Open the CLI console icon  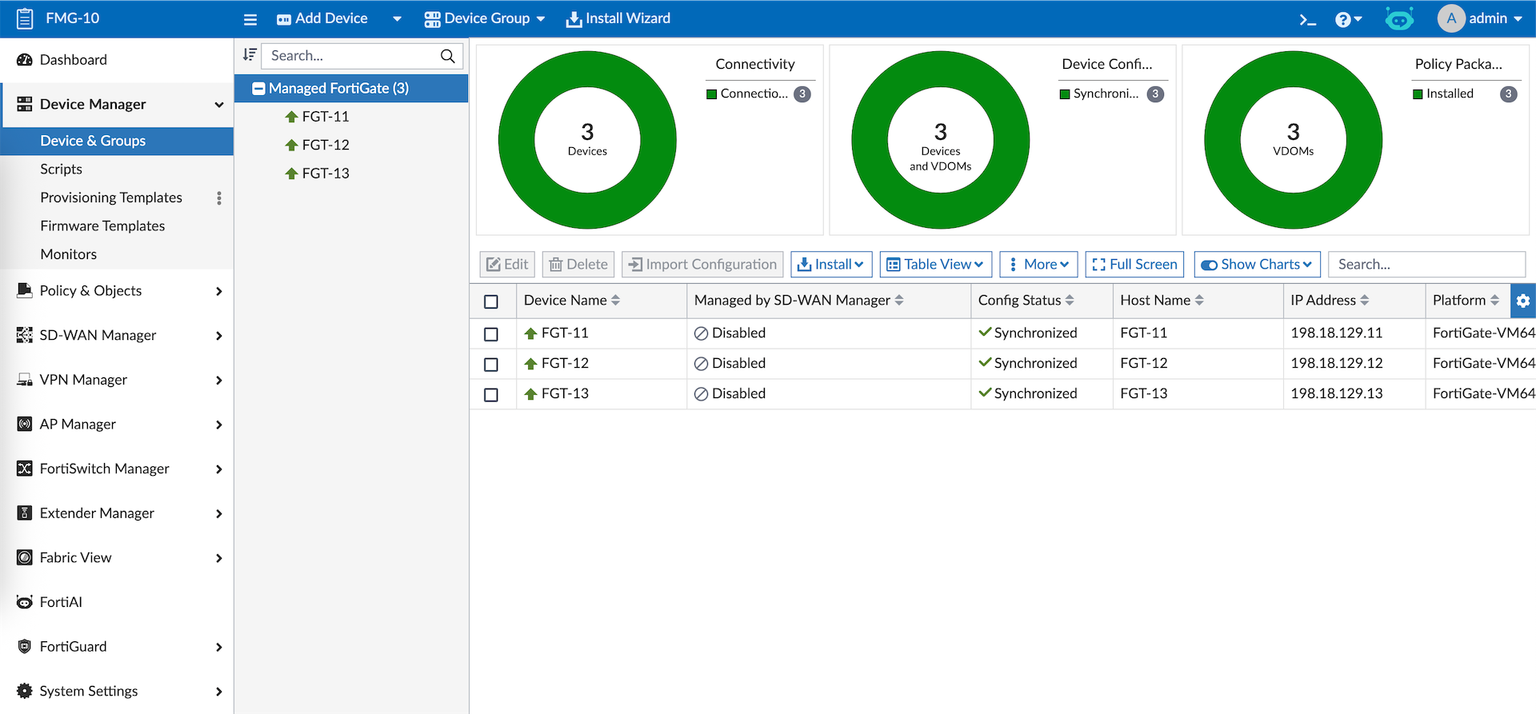(x=1307, y=19)
